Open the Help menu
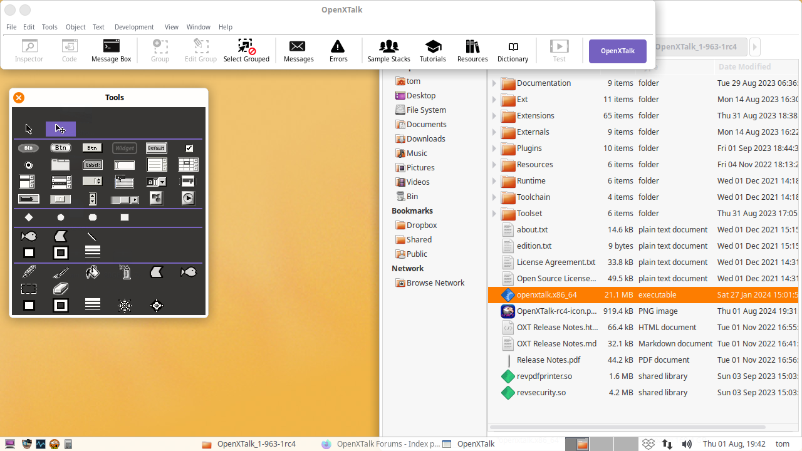The height and width of the screenshot is (451, 802). point(226,27)
